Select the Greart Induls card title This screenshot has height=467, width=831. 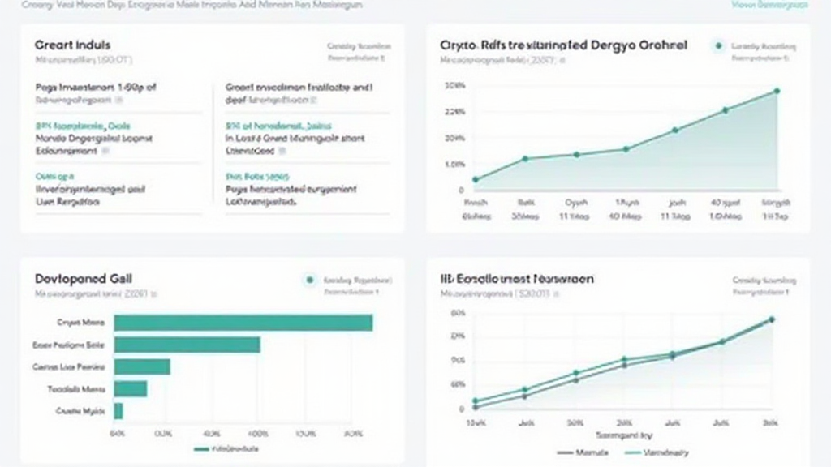(73, 45)
